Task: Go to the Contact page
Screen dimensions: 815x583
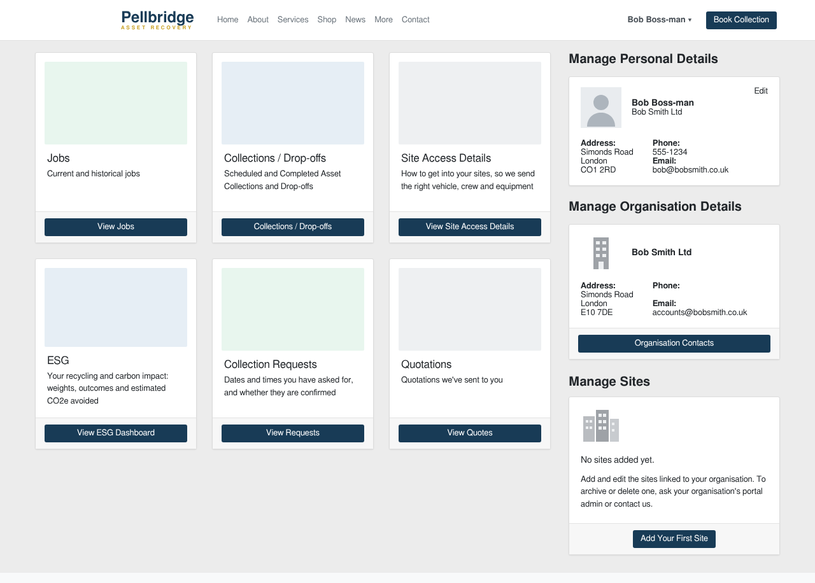Action: [416, 20]
